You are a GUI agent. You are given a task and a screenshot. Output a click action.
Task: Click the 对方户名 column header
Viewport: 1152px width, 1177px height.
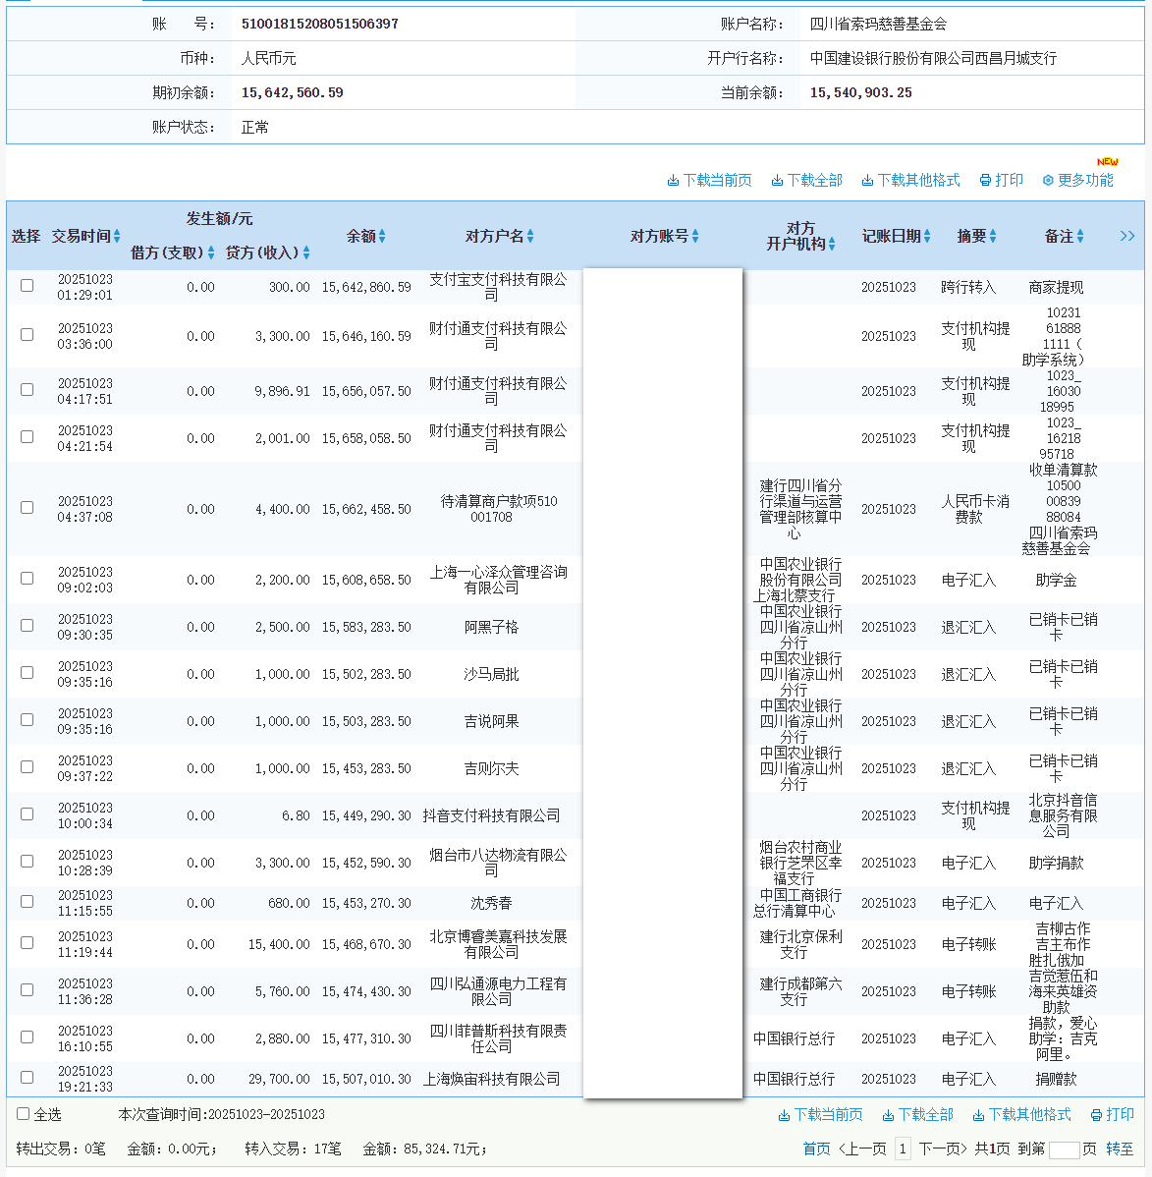494,236
